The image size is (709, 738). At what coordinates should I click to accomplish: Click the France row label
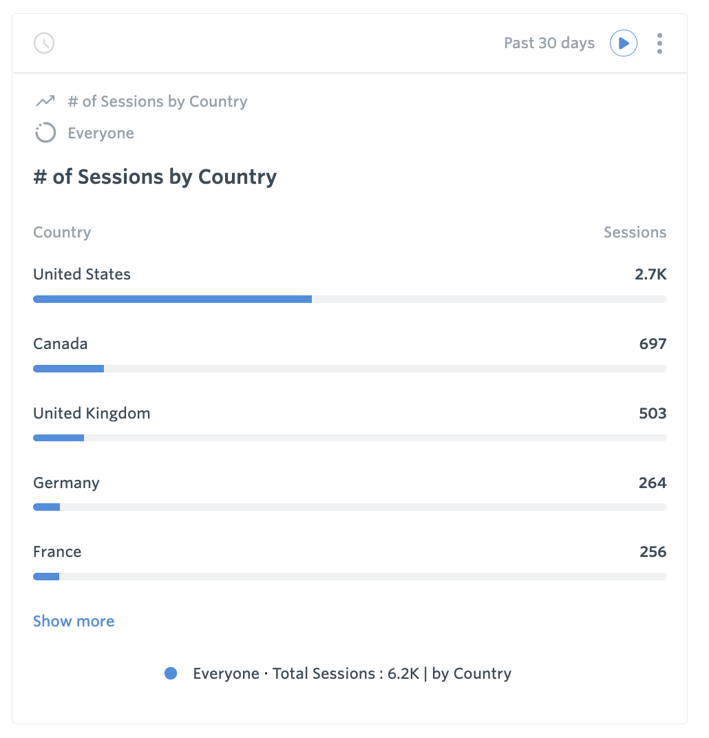[x=57, y=551]
